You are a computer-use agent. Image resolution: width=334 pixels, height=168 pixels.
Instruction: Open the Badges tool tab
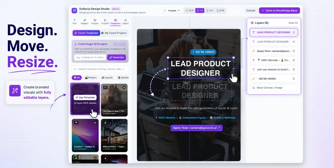click(84, 22)
